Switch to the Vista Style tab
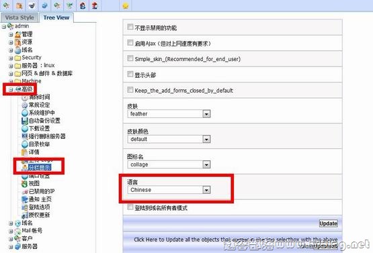This screenshot has height=253, width=373. tap(19, 17)
